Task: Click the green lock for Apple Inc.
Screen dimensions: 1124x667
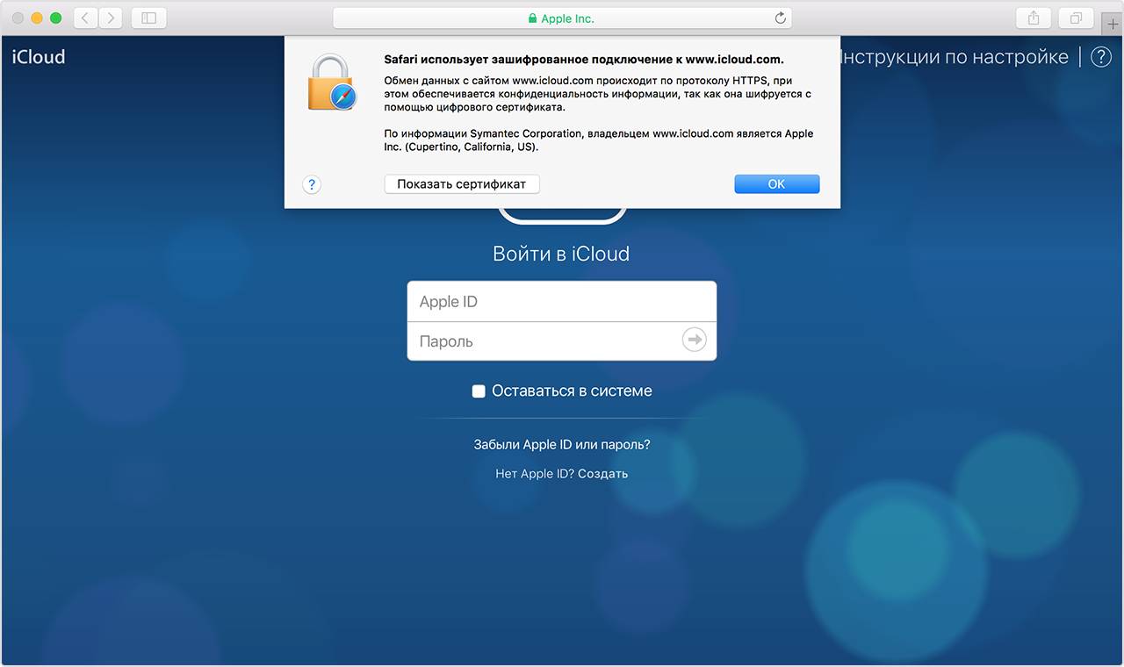Action: pyautogui.click(x=531, y=18)
